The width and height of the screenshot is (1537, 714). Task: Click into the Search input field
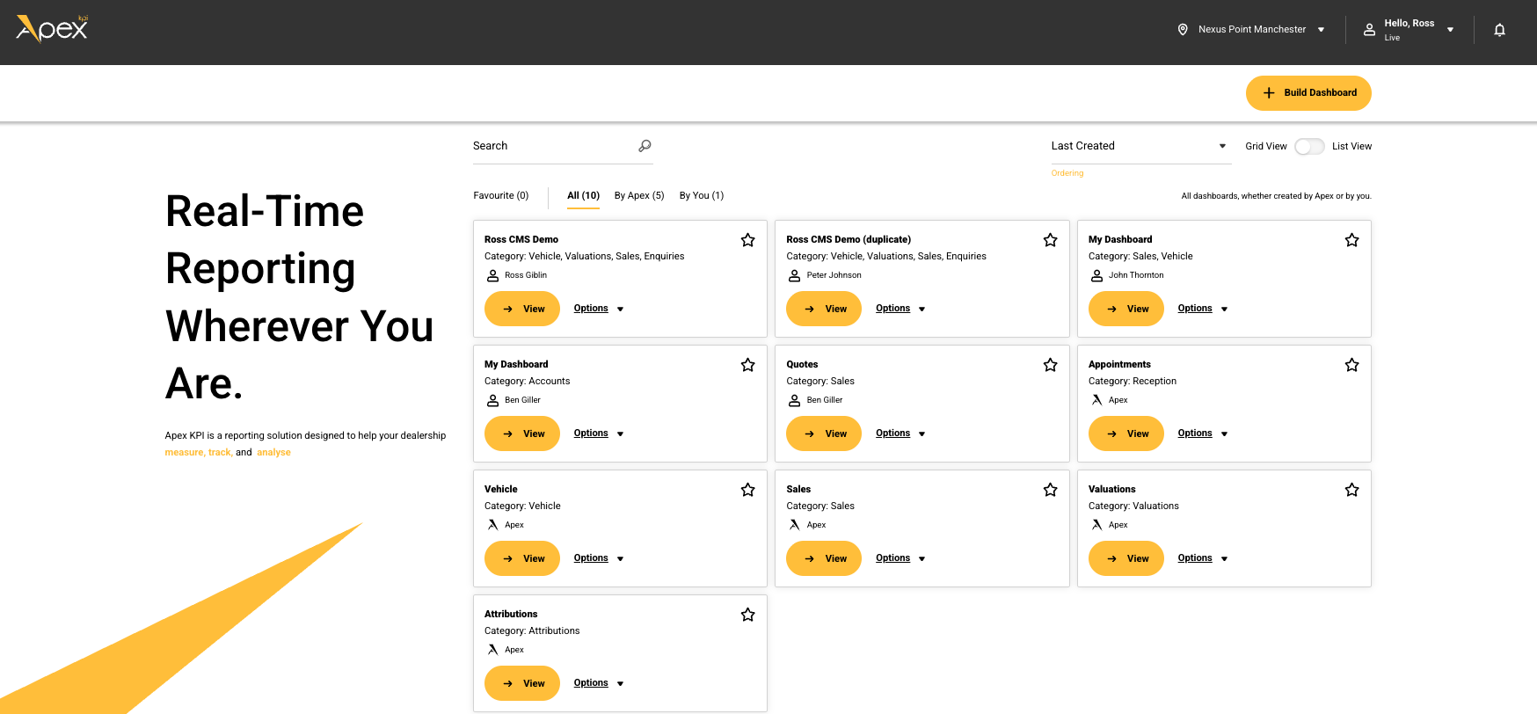pos(563,147)
